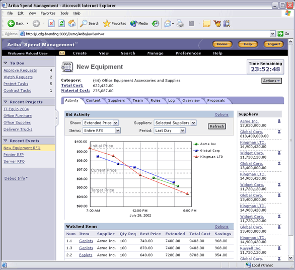Stop page loading with red X icon
Viewport: 295px width, 270px height.
[51, 24]
